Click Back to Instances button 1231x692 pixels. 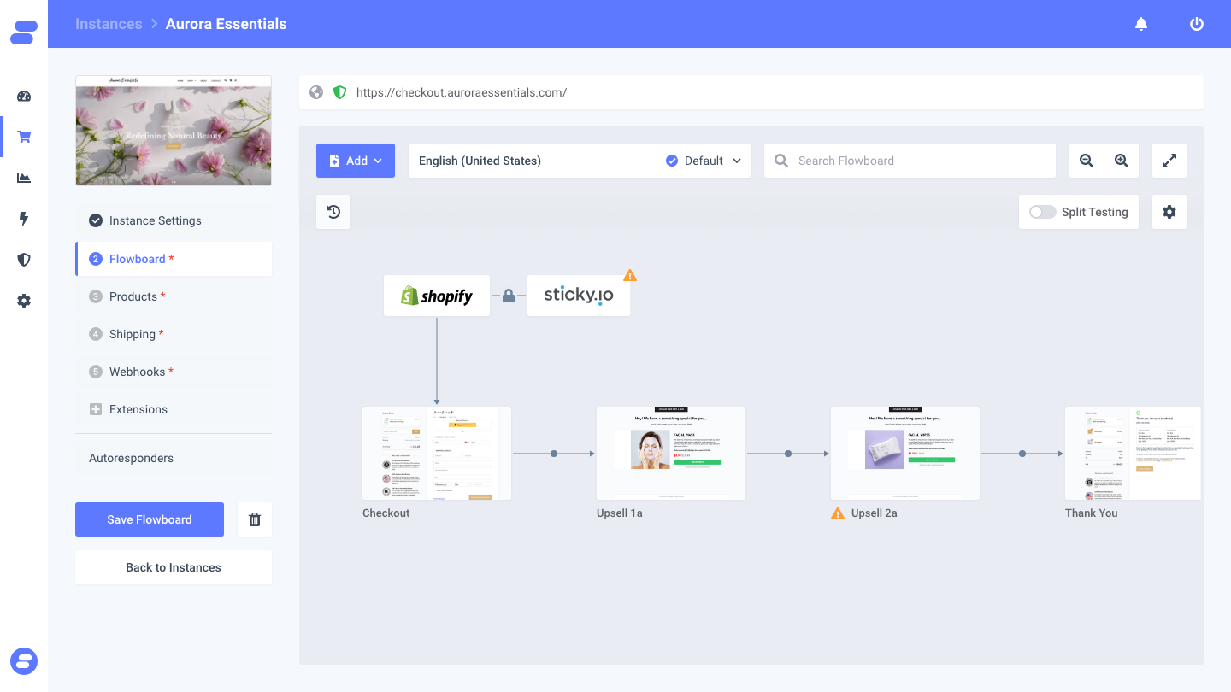coord(174,567)
